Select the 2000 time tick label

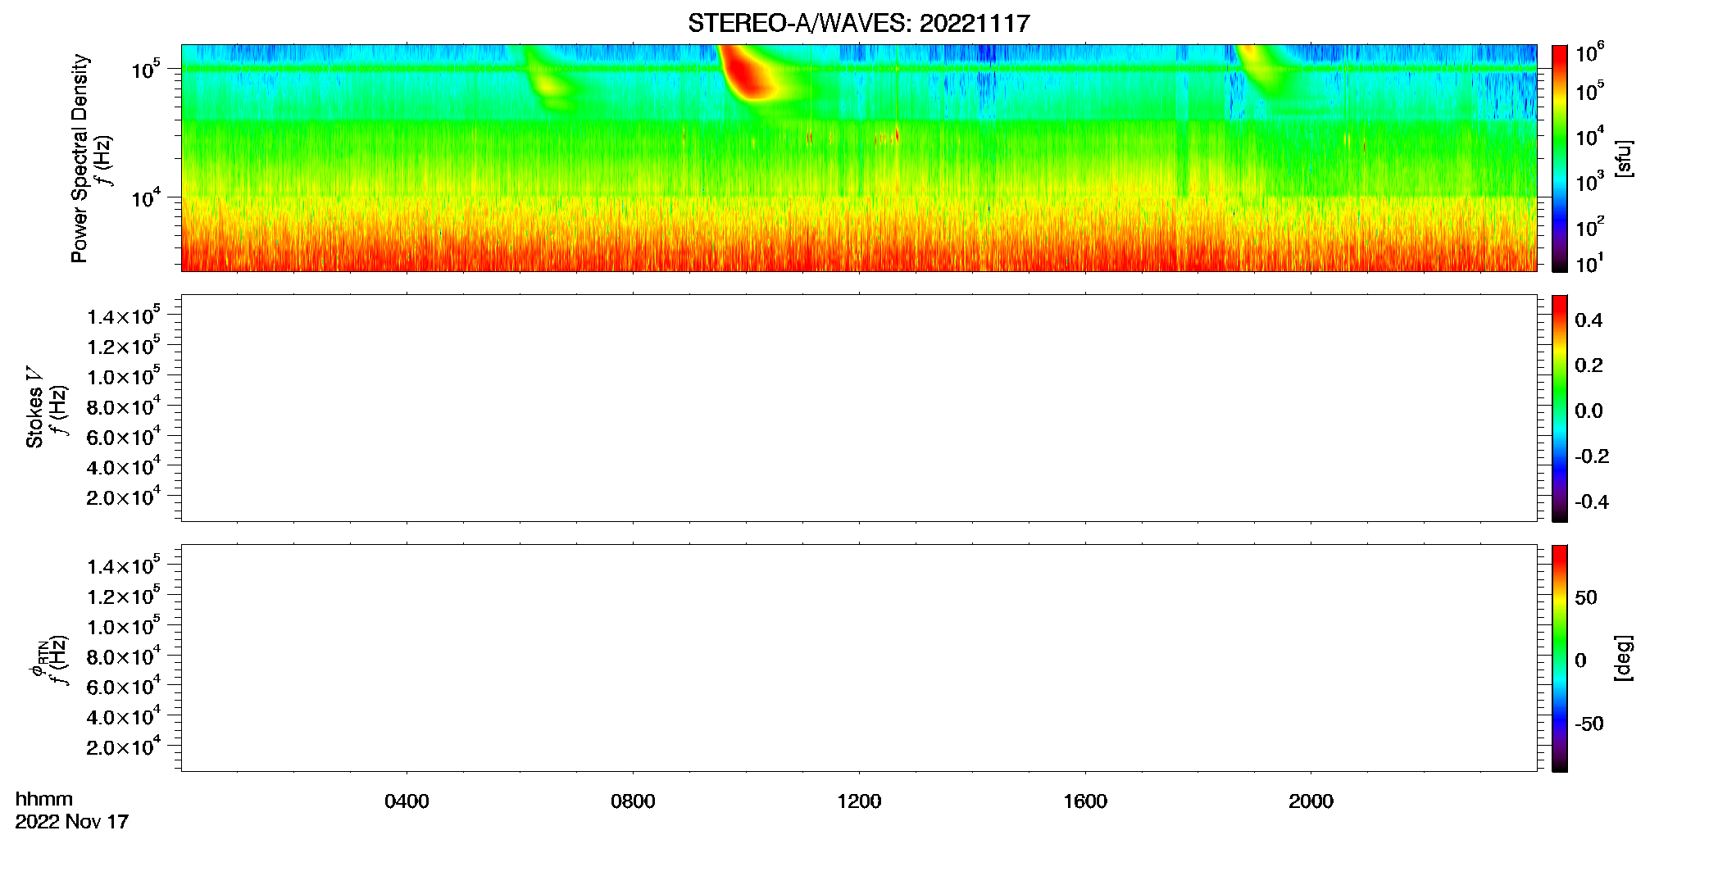coord(1311,801)
